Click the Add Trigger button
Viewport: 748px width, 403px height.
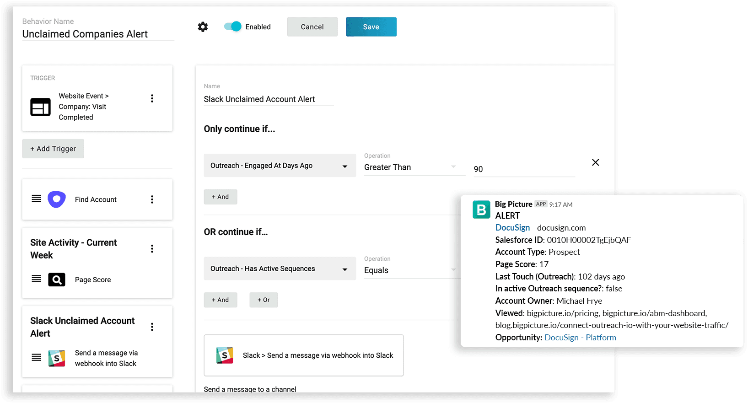(53, 149)
